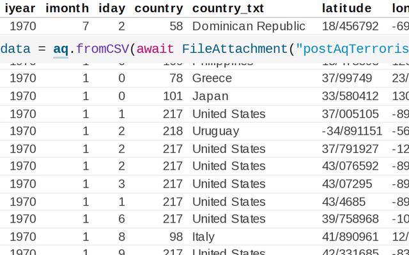The width and height of the screenshot is (409, 255).
Task: Click the data variable in code
Action: (x=14, y=49)
